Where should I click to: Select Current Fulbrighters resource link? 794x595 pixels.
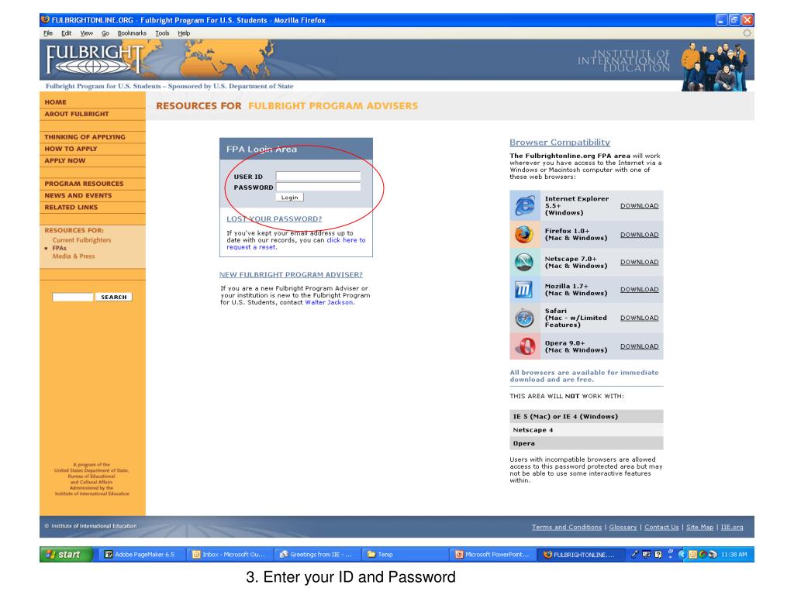[x=81, y=240]
